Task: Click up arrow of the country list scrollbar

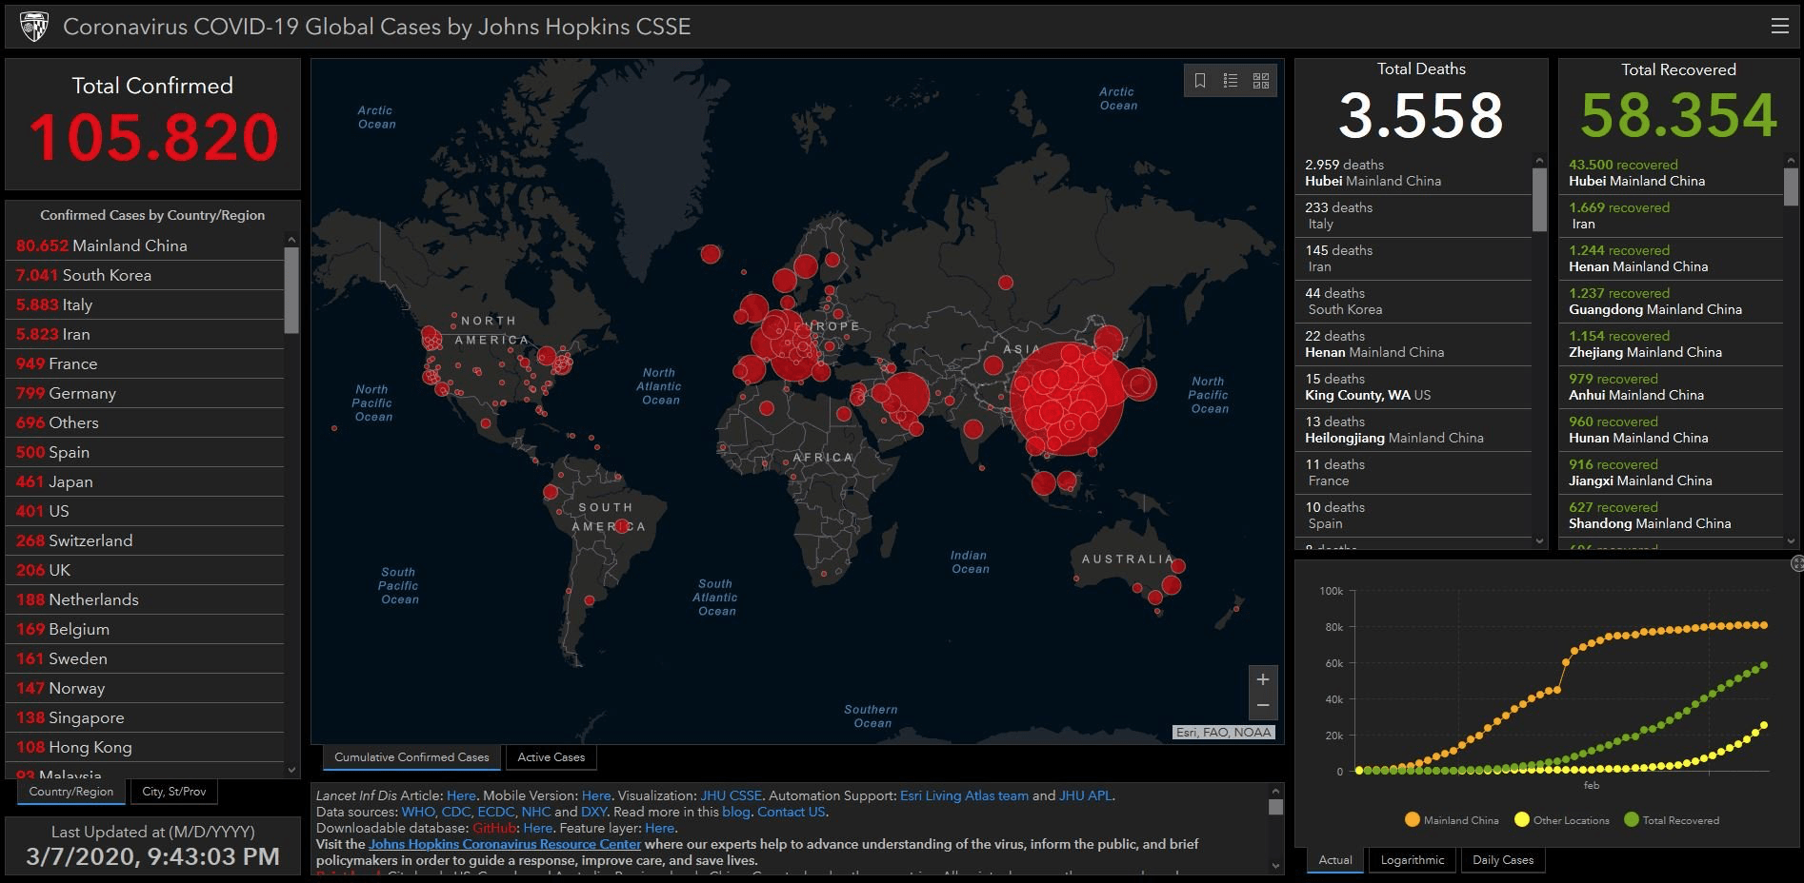Action: click(x=291, y=240)
